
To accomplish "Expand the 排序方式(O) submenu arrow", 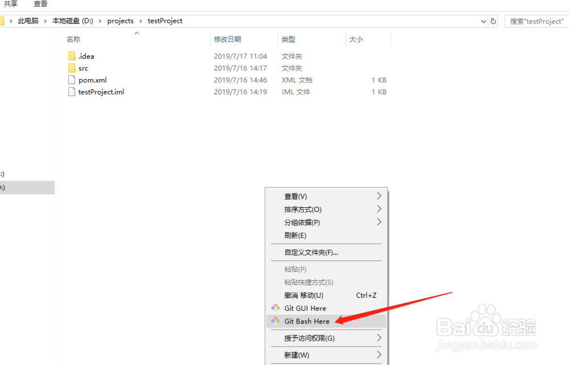I will (379, 209).
